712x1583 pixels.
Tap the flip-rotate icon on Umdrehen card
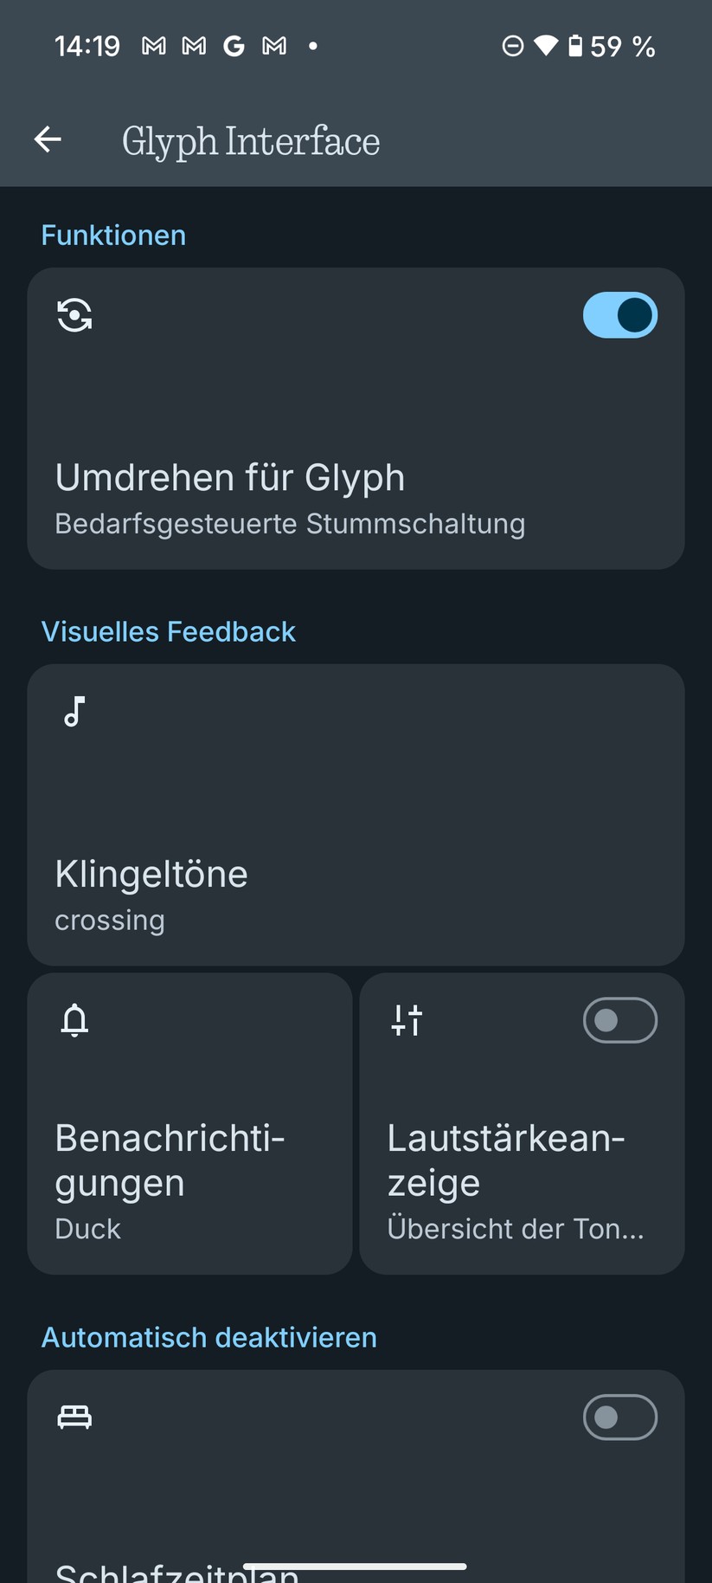point(74,315)
